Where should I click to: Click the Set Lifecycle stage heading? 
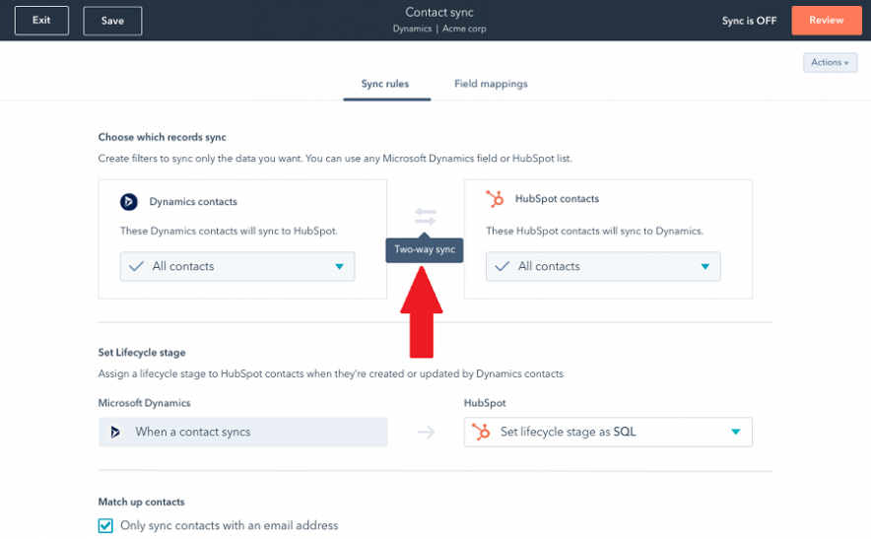pyautogui.click(x=142, y=353)
